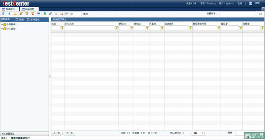Click the filter funnel in the 处理者 column
The height and width of the screenshot is (140, 265).
(x=262, y=28)
